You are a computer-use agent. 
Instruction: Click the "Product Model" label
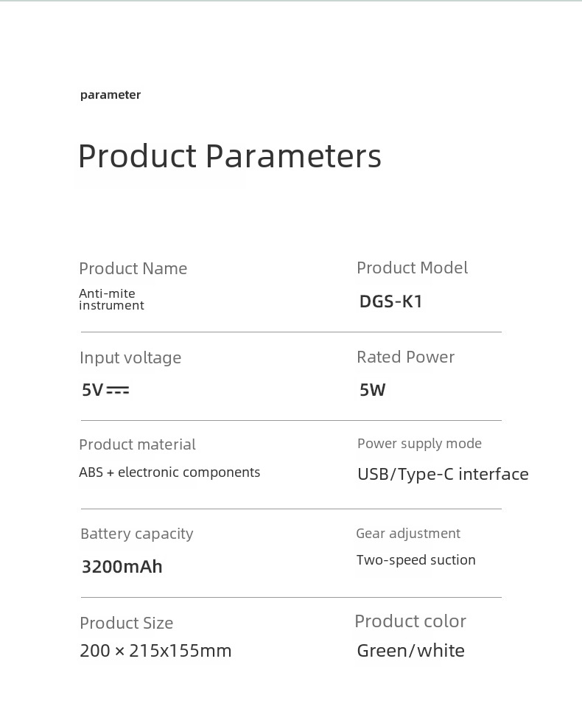point(412,268)
